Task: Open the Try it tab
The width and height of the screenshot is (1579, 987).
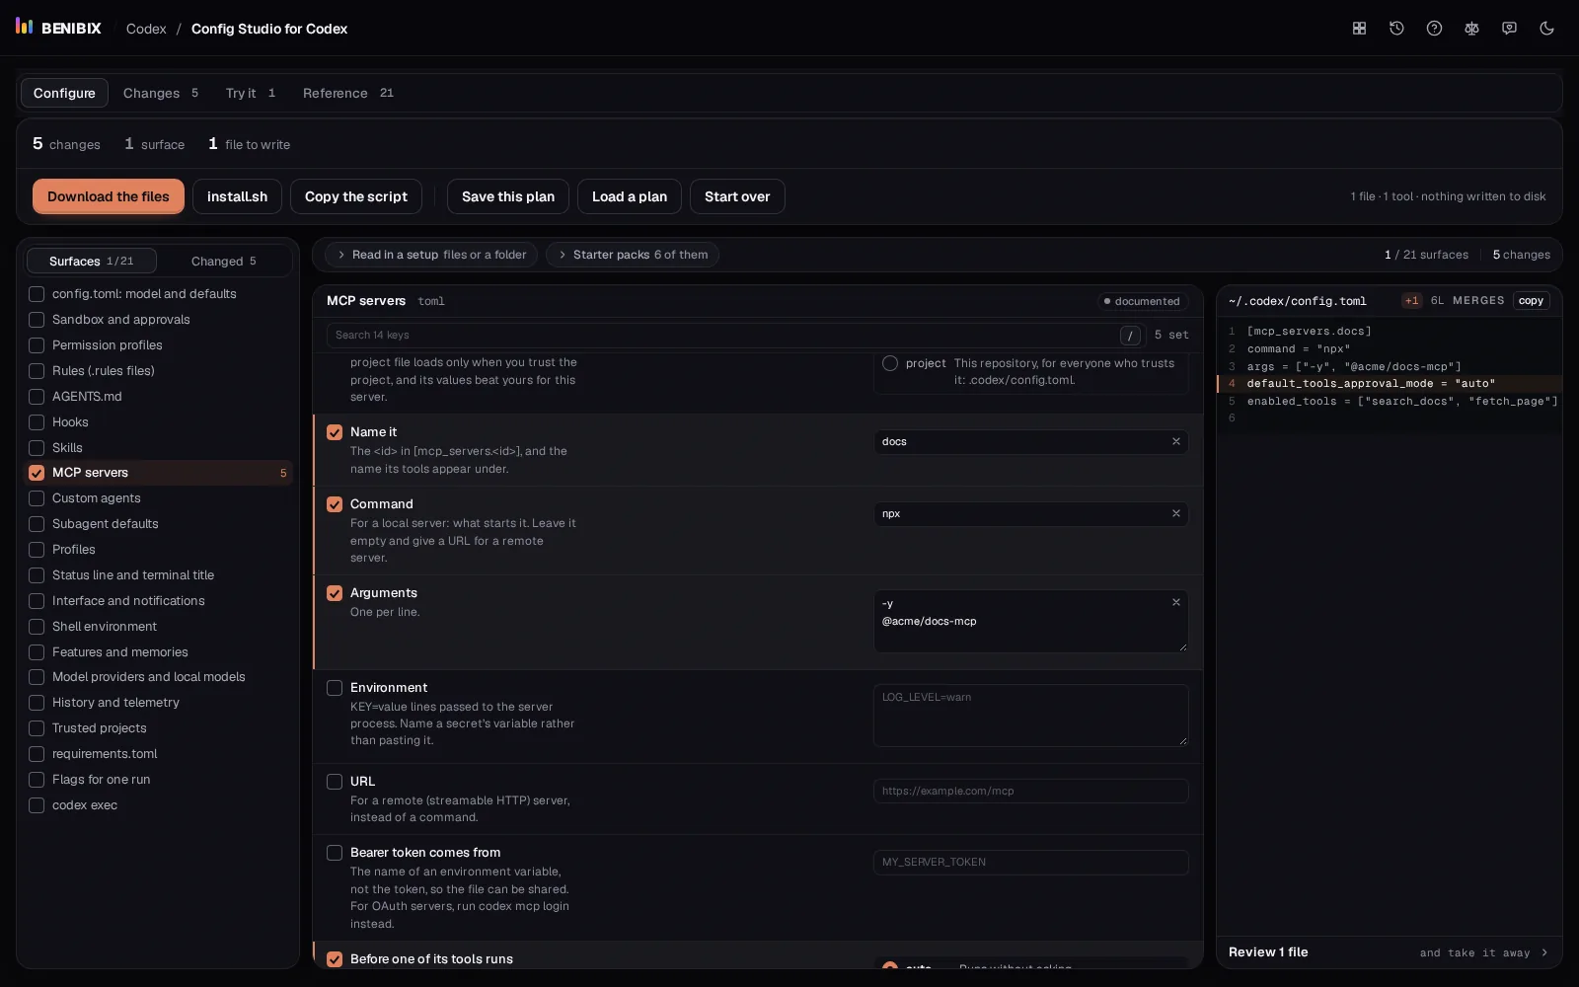Action: tap(251, 93)
